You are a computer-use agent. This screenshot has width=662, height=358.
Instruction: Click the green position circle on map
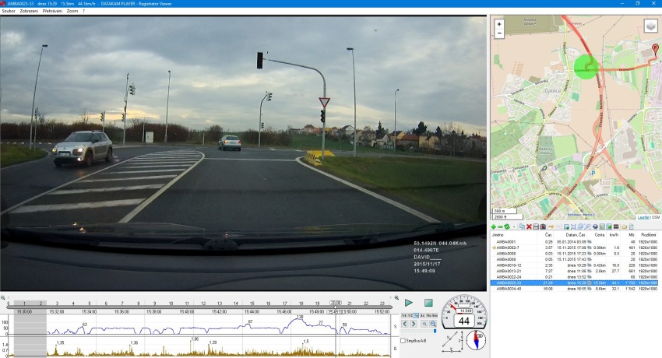pyautogui.click(x=586, y=66)
